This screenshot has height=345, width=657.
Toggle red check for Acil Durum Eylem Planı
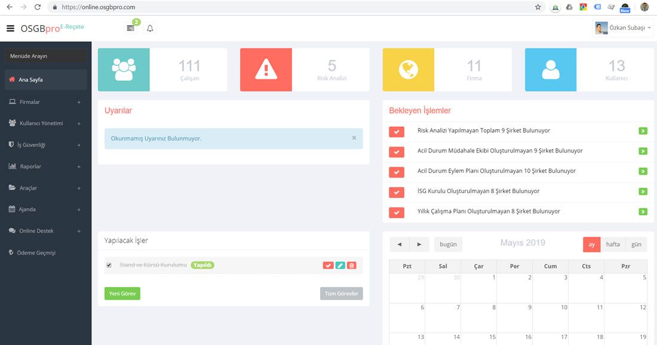(396, 172)
